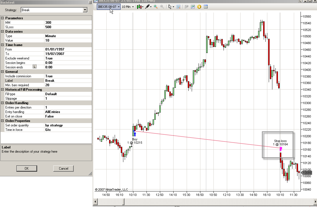Click the greyed-out chart trader icon
The height and width of the screenshot is (209, 317).
tap(186, 7)
